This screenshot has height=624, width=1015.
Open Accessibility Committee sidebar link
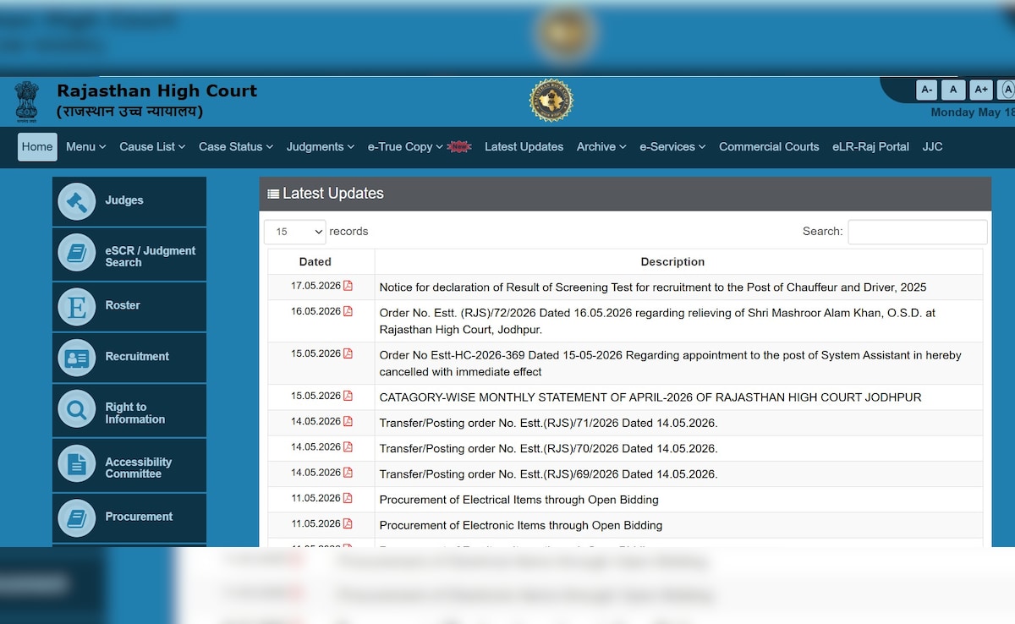tap(129, 463)
